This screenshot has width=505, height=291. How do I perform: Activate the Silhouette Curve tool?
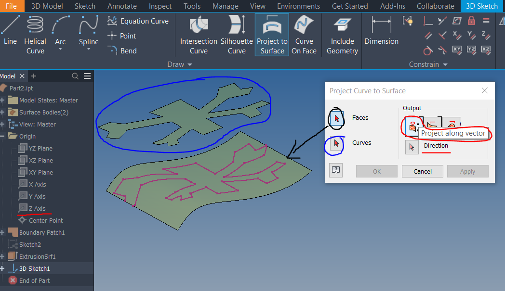click(x=236, y=34)
